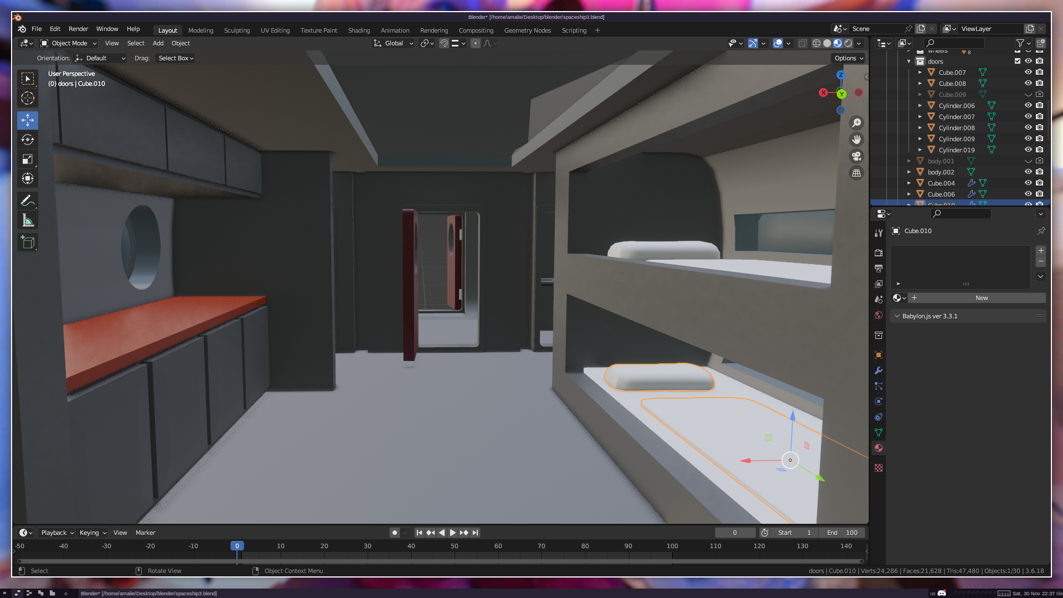Toggle render visibility of Cylinder.006
The image size is (1063, 598).
1040,106
